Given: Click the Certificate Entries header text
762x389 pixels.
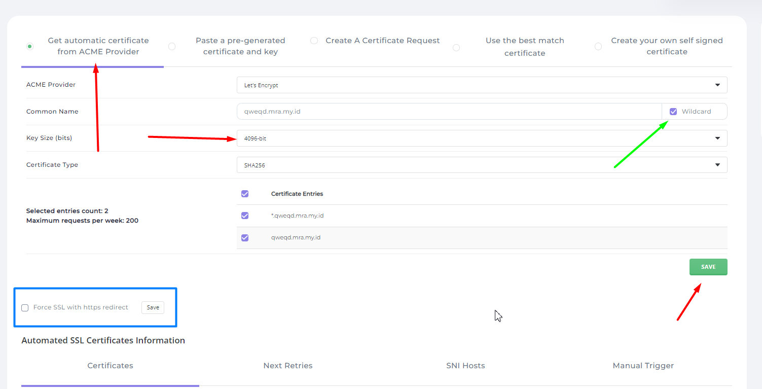Looking at the screenshot, I should 297,194.
